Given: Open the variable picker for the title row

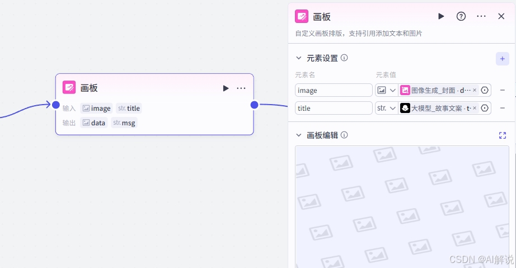Looking at the screenshot, I should click(485, 108).
